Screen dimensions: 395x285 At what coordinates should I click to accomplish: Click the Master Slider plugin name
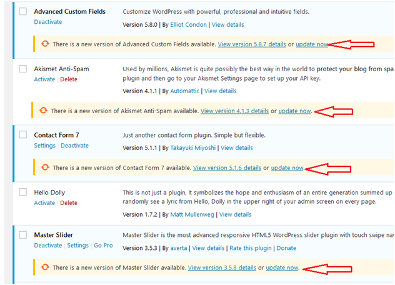54,235
